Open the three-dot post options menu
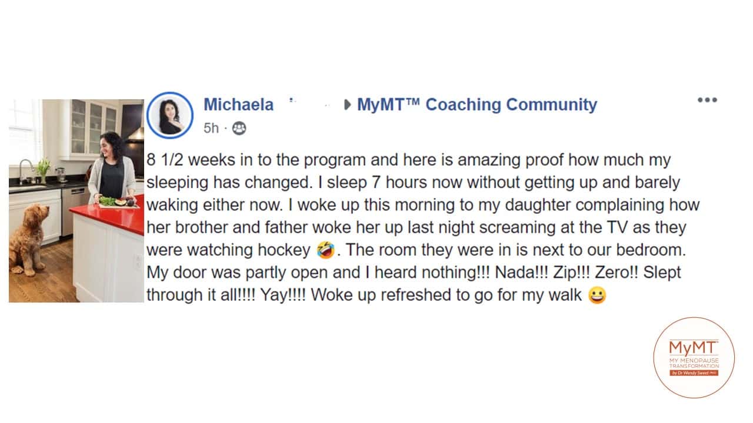Image resolution: width=753 pixels, height=423 pixels. [x=707, y=100]
